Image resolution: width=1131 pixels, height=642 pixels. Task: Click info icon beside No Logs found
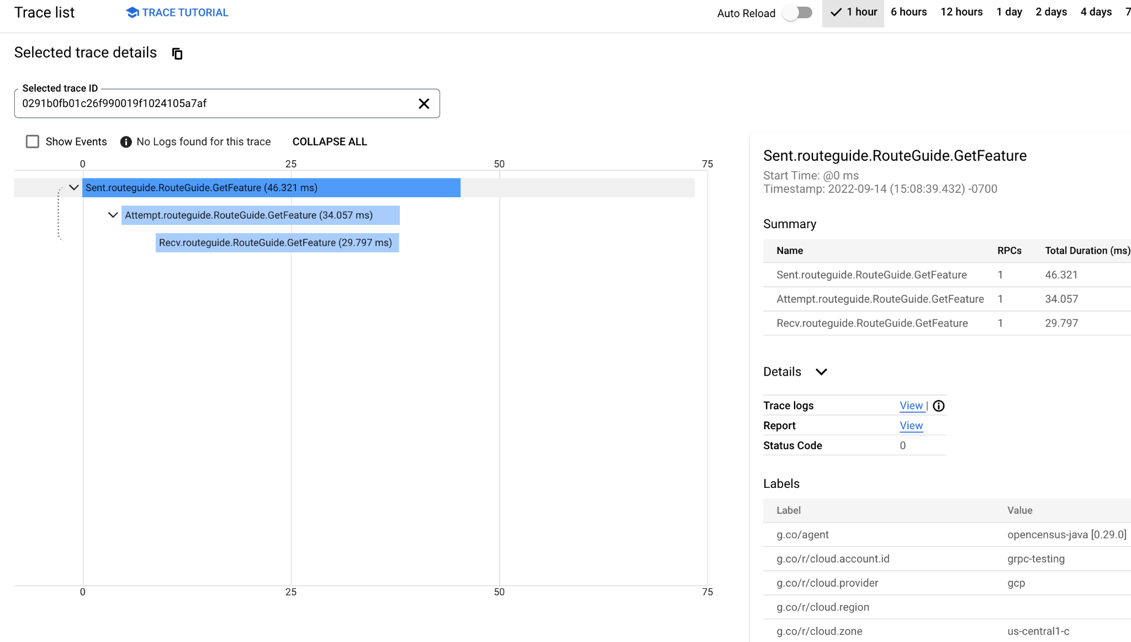point(126,142)
